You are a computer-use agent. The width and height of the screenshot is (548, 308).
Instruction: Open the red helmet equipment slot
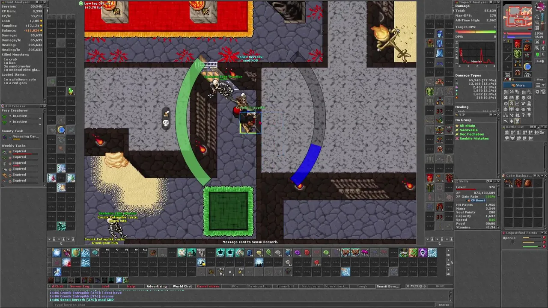point(517,43)
